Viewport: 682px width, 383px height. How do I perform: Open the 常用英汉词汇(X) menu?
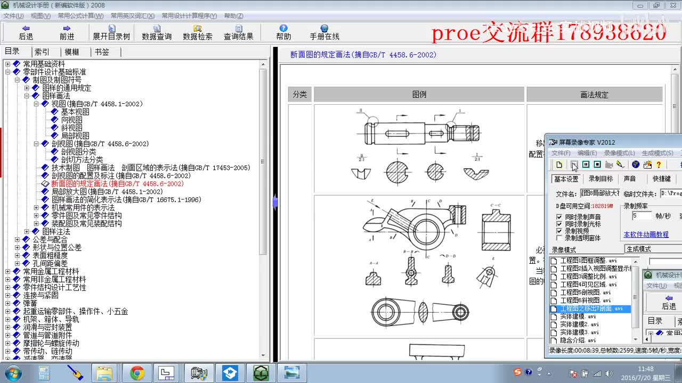(x=132, y=16)
